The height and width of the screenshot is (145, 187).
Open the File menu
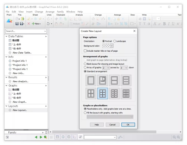point(8,12)
